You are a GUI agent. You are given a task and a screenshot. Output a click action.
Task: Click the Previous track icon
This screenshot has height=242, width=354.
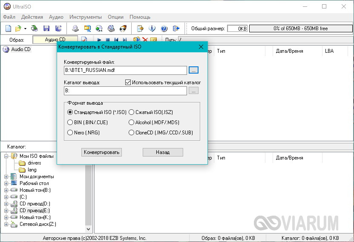coord(116,40)
